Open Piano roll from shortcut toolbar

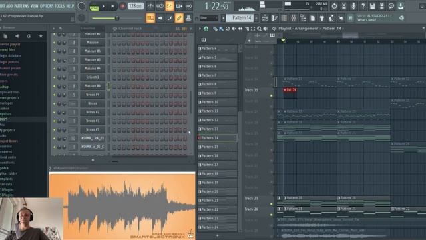click(274, 18)
